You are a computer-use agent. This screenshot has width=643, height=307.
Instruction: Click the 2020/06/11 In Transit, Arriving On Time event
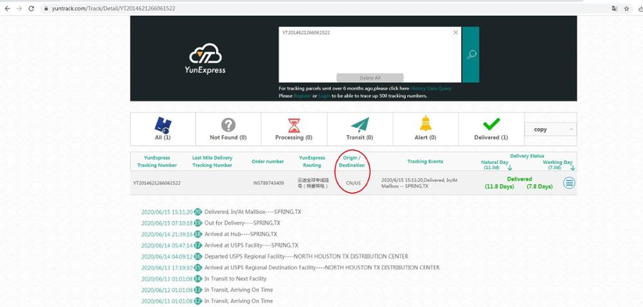(x=239, y=301)
